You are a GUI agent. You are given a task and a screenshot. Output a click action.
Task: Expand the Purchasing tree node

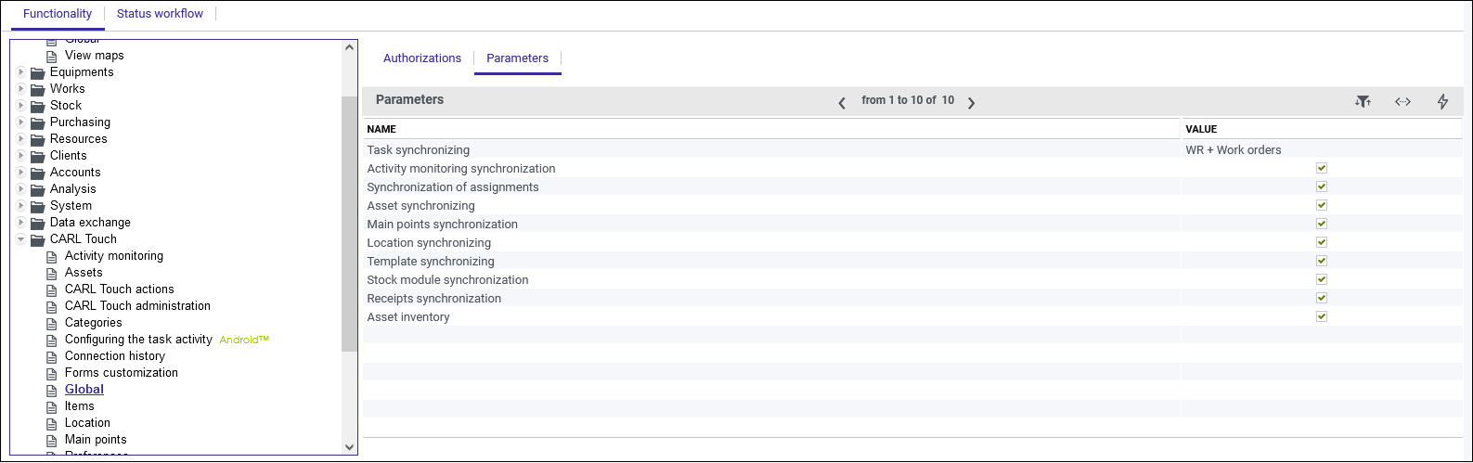point(20,122)
